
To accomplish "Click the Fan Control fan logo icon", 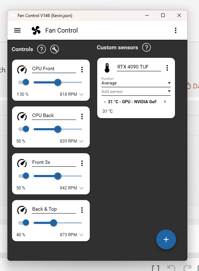I will click(36, 31).
